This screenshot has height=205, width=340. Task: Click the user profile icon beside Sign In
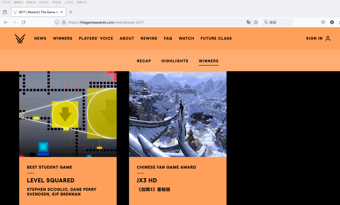tap(328, 39)
